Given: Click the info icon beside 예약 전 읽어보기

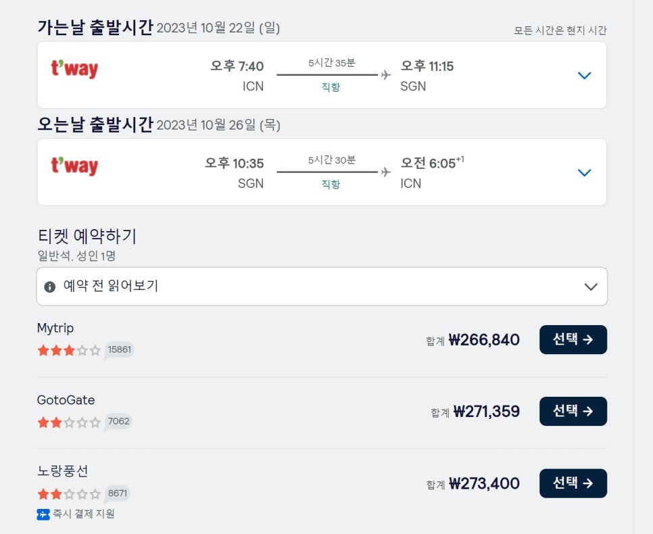Looking at the screenshot, I should (49, 287).
